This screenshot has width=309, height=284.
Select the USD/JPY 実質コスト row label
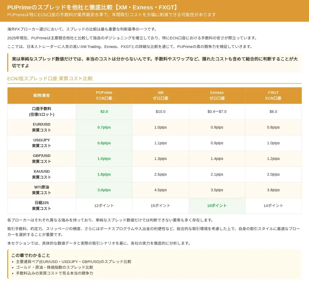42,143
